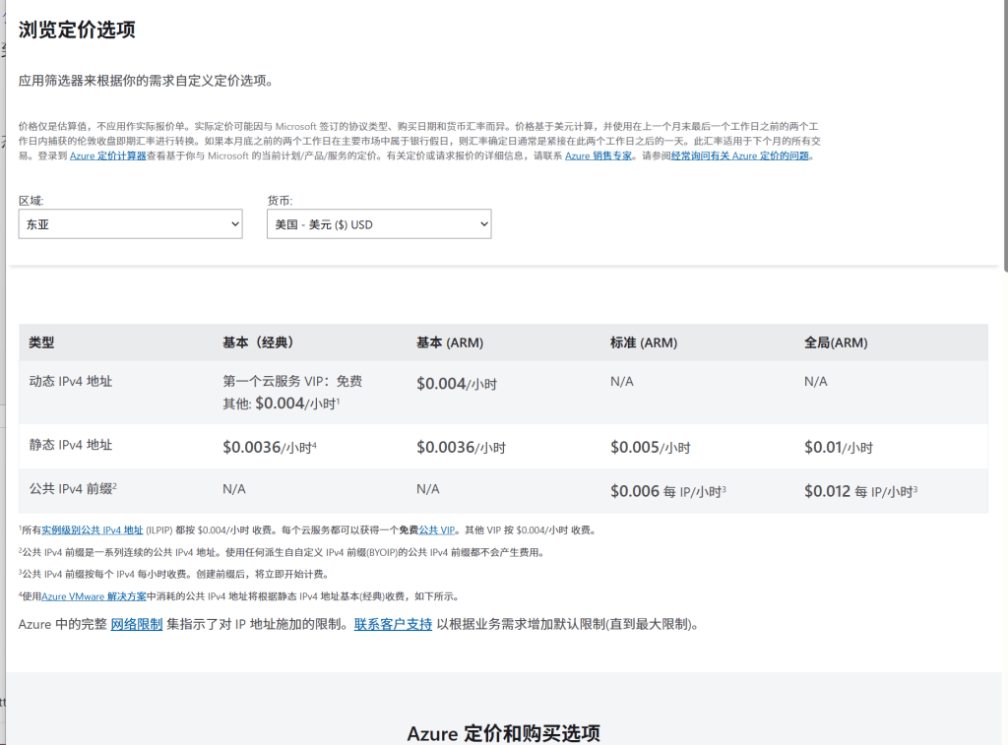Follow the 网络限制 link
This screenshot has height=745, width=1008.
136,624
